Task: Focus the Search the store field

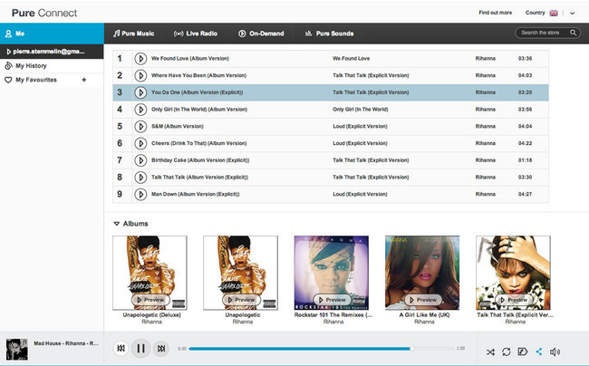Action: click(x=543, y=33)
